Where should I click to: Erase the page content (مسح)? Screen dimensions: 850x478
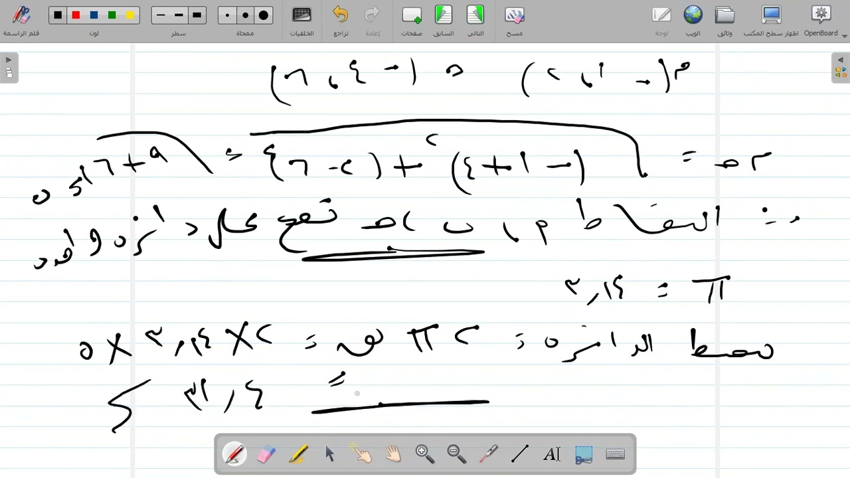tap(514, 21)
